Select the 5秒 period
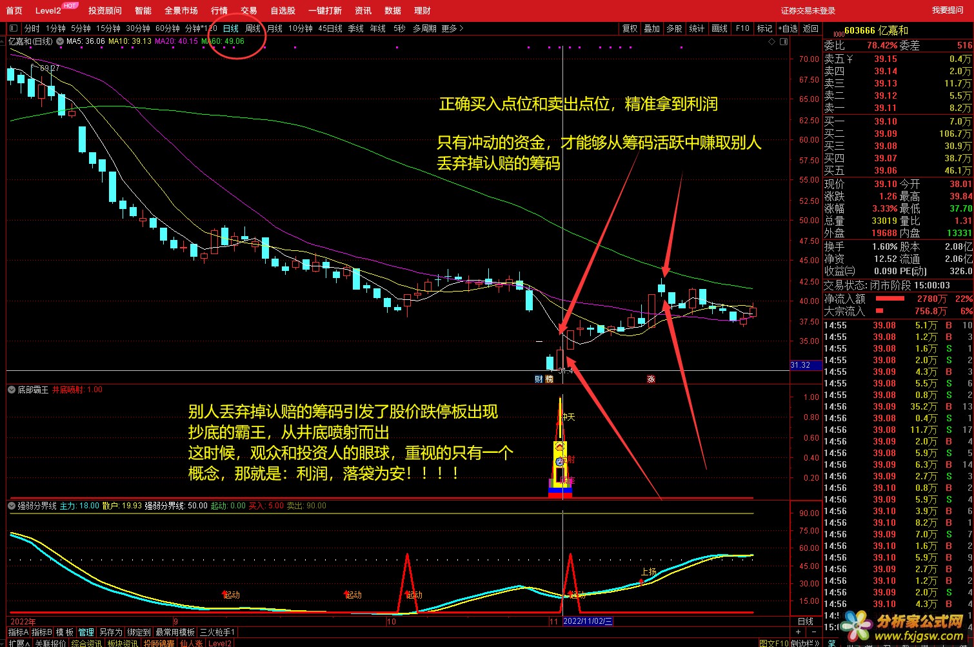The image size is (974, 647). (400, 28)
